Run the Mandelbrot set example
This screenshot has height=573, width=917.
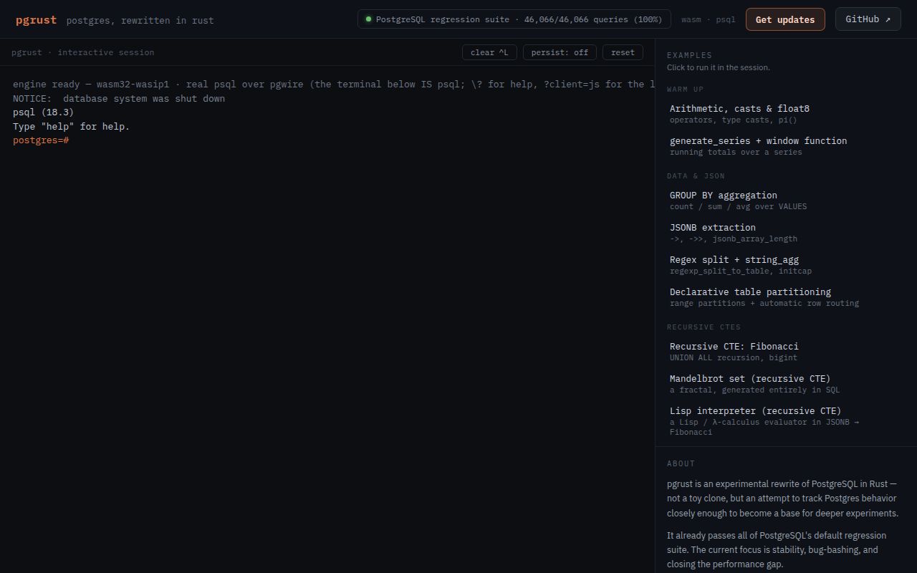[784, 384]
